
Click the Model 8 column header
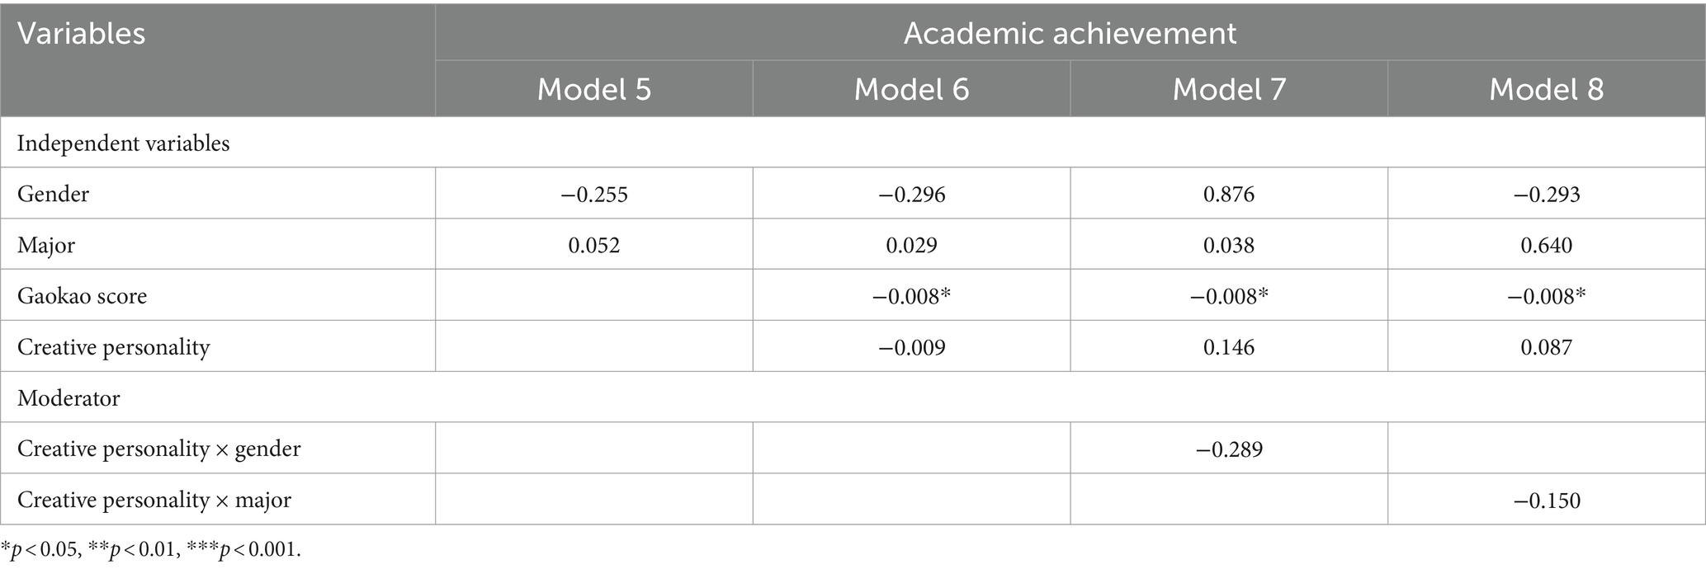(1546, 89)
